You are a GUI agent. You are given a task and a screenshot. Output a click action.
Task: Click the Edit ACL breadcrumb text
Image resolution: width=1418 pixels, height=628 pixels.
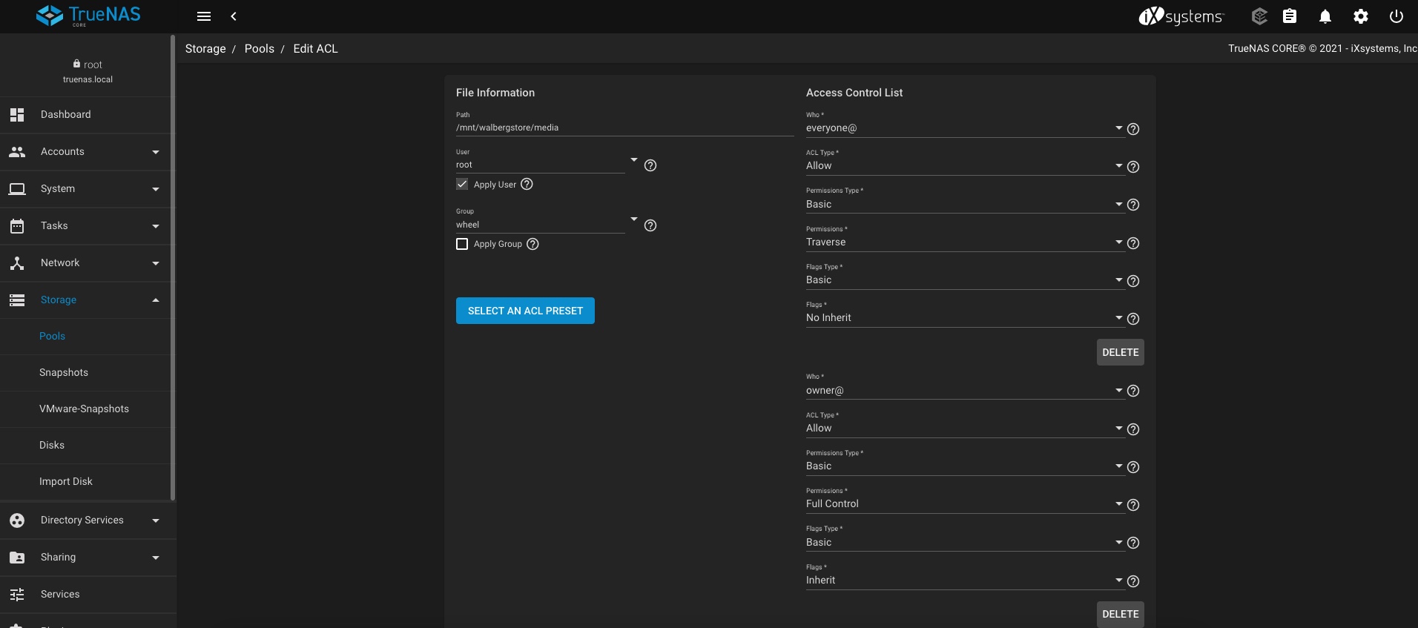[315, 49]
